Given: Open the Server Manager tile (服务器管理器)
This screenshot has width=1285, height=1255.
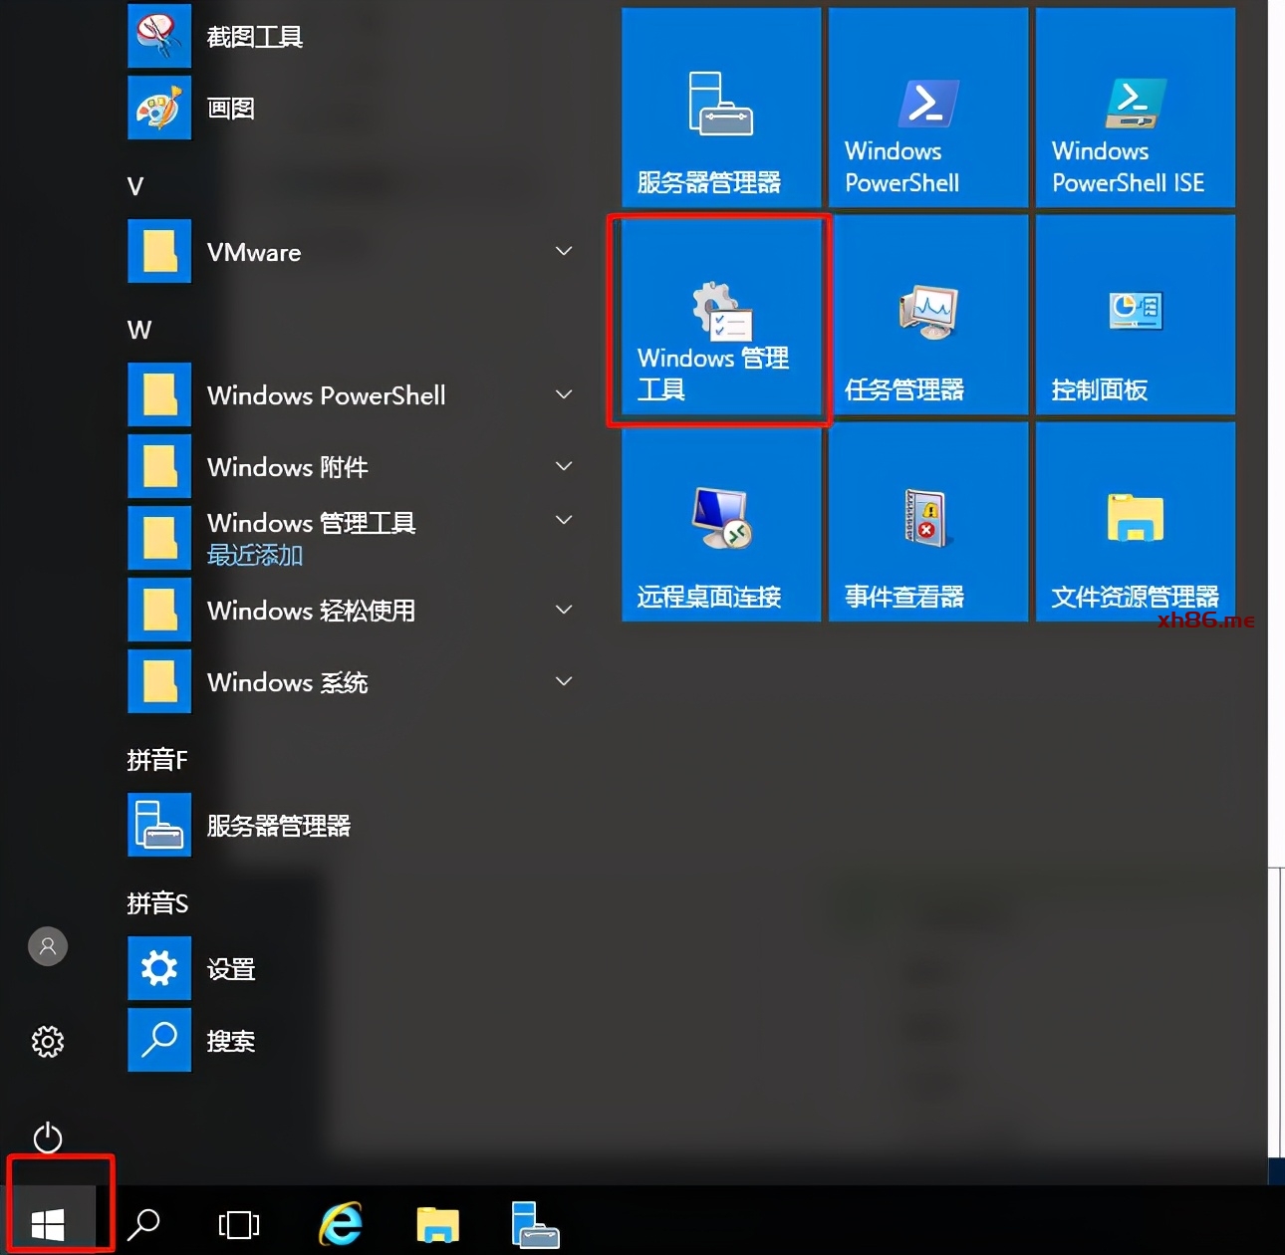Looking at the screenshot, I should [721, 108].
